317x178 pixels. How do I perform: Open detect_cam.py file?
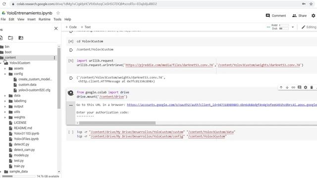point(24,150)
